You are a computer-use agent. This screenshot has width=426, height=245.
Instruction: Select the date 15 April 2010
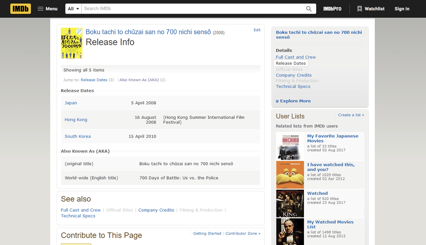[142, 136]
